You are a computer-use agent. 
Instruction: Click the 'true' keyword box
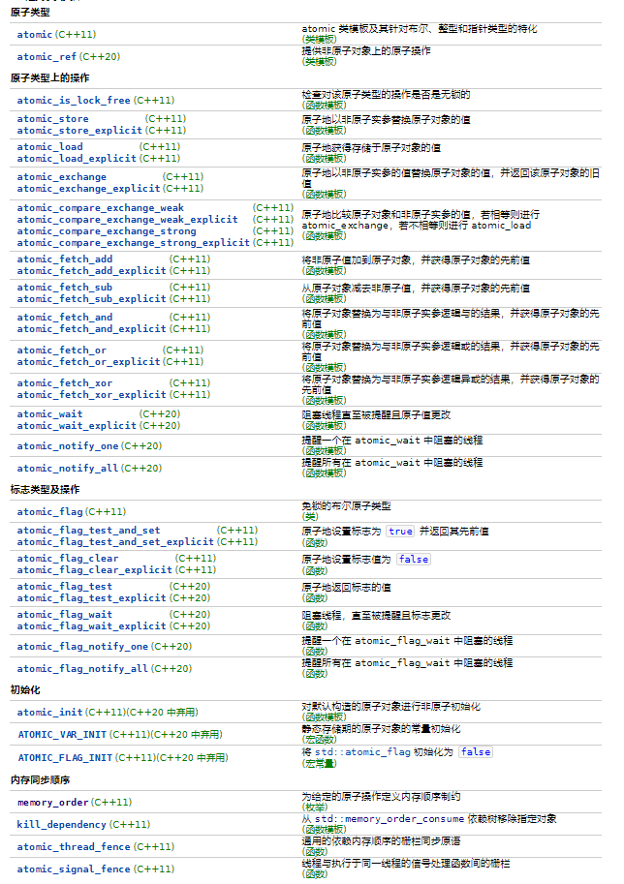(400, 531)
